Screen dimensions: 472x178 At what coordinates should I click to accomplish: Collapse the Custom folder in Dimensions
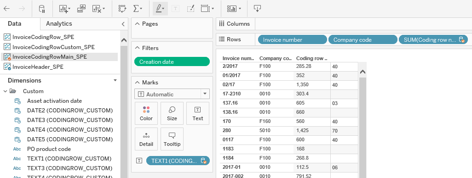pos(5,91)
